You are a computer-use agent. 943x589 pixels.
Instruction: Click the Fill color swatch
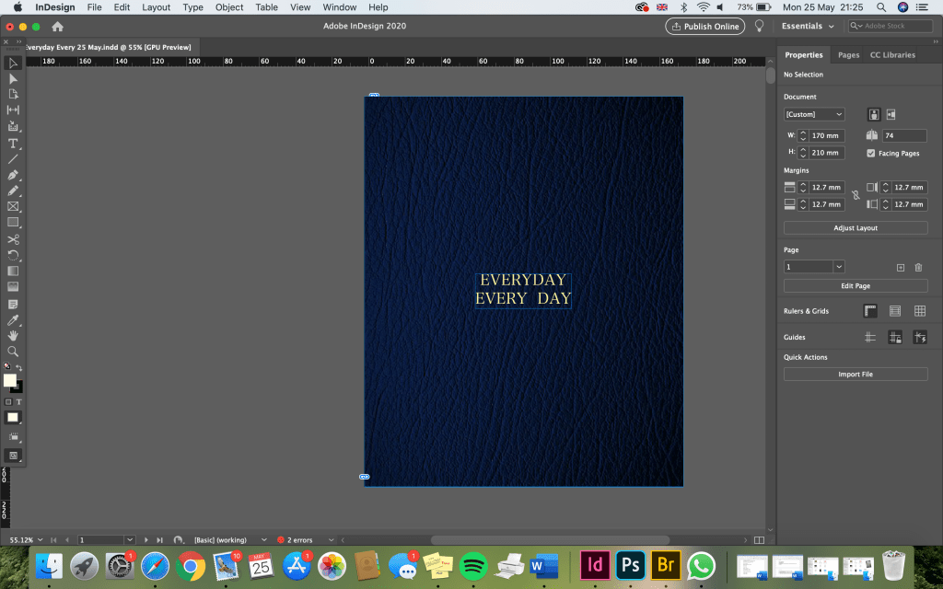pyautogui.click(x=9, y=380)
